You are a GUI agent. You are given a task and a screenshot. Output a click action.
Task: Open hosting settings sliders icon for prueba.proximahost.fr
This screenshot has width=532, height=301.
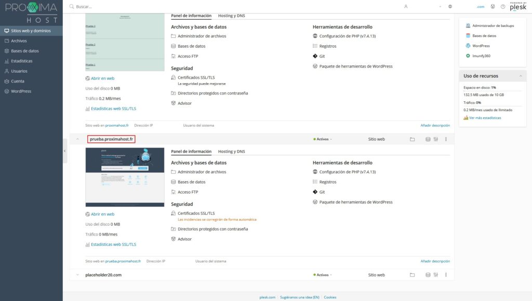click(x=436, y=139)
